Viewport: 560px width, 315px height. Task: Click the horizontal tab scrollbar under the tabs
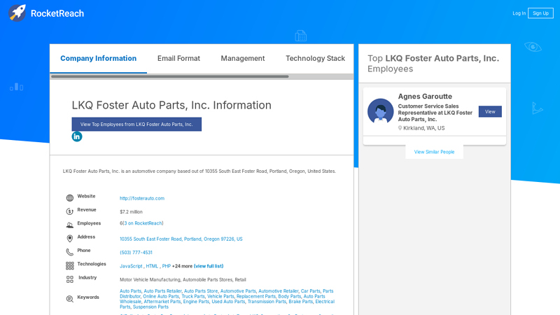[170, 76]
